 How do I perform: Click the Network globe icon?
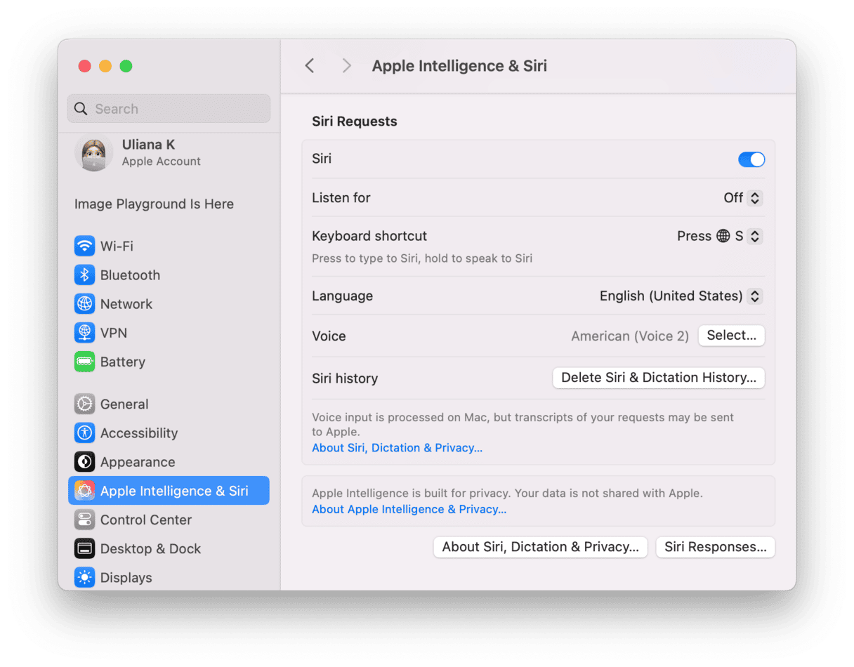84,304
